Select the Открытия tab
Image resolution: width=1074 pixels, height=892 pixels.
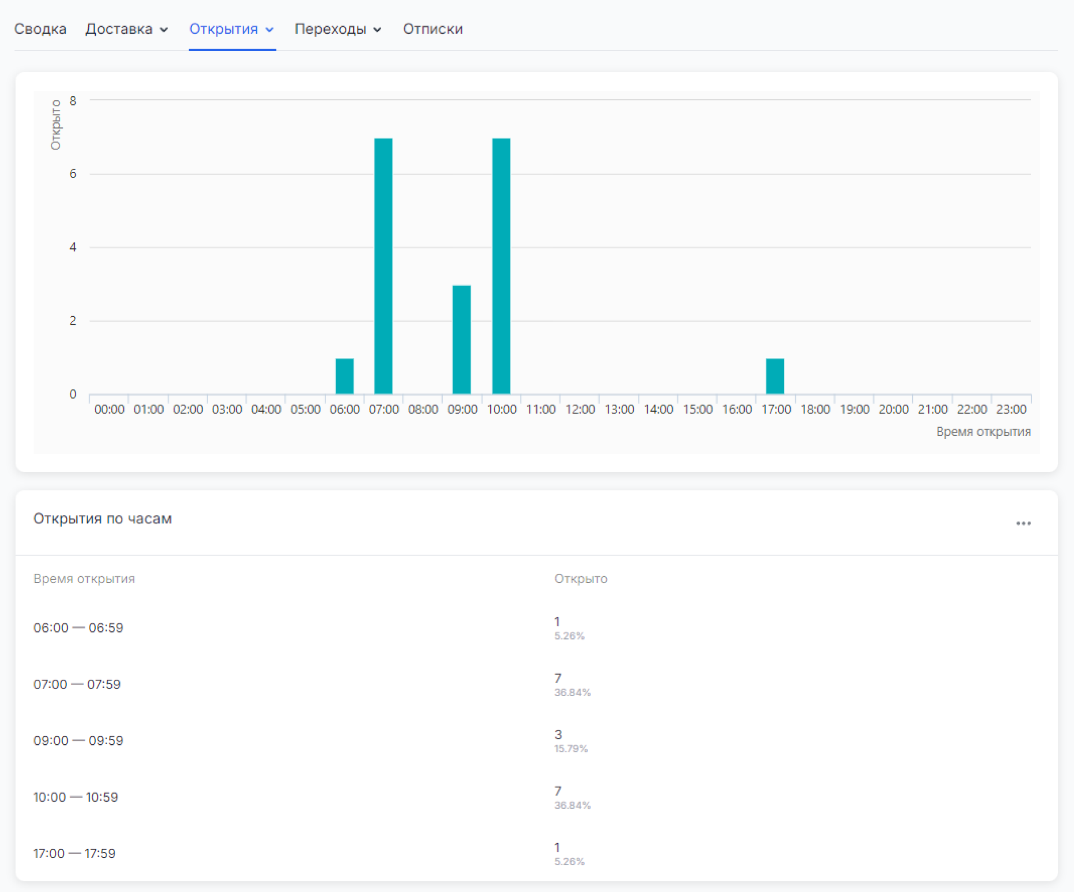pos(223,28)
